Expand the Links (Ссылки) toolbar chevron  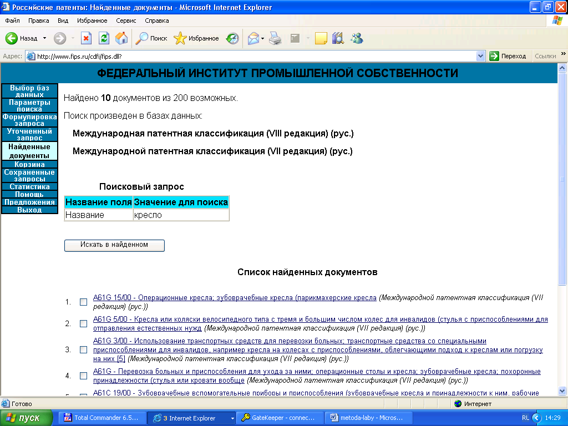pyautogui.click(x=564, y=54)
